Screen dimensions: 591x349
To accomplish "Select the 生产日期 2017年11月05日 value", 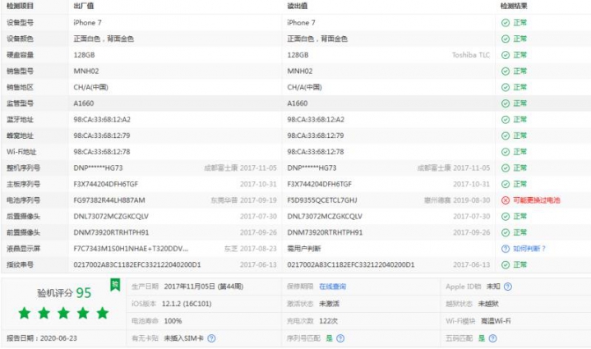I will (204, 287).
